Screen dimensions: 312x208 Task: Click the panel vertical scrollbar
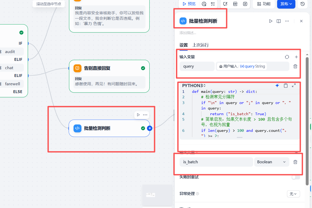coord(307,121)
